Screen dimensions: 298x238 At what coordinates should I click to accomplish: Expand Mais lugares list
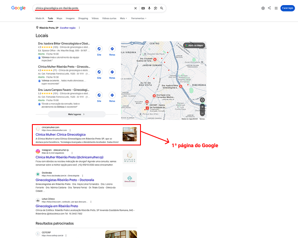tap(77, 114)
